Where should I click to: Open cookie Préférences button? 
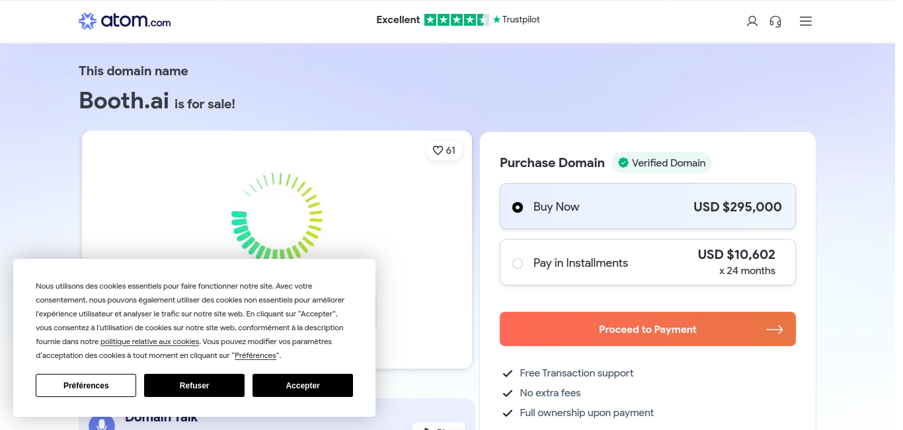pyautogui.click(x=86, y=386)
